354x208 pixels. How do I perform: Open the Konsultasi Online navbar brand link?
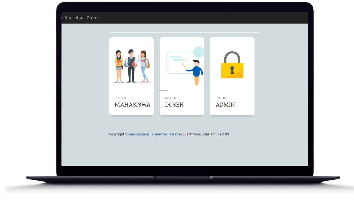tap(81, 17)
